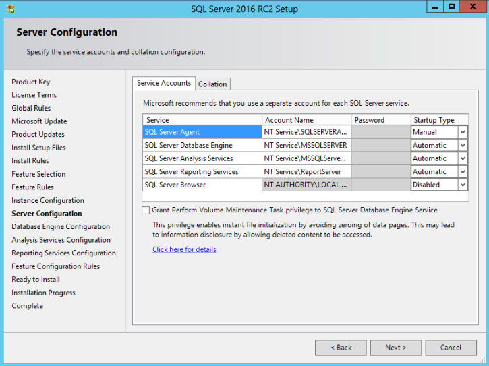Image resolution: width=489 pixels, height=366 pixels.
Task: Click the Complete step in sidebar
Action: 28,306
